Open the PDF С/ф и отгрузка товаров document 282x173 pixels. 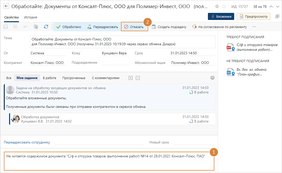coord(254,47)
